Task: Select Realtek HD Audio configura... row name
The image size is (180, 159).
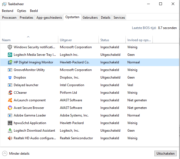Action: (x=35, y=138)
